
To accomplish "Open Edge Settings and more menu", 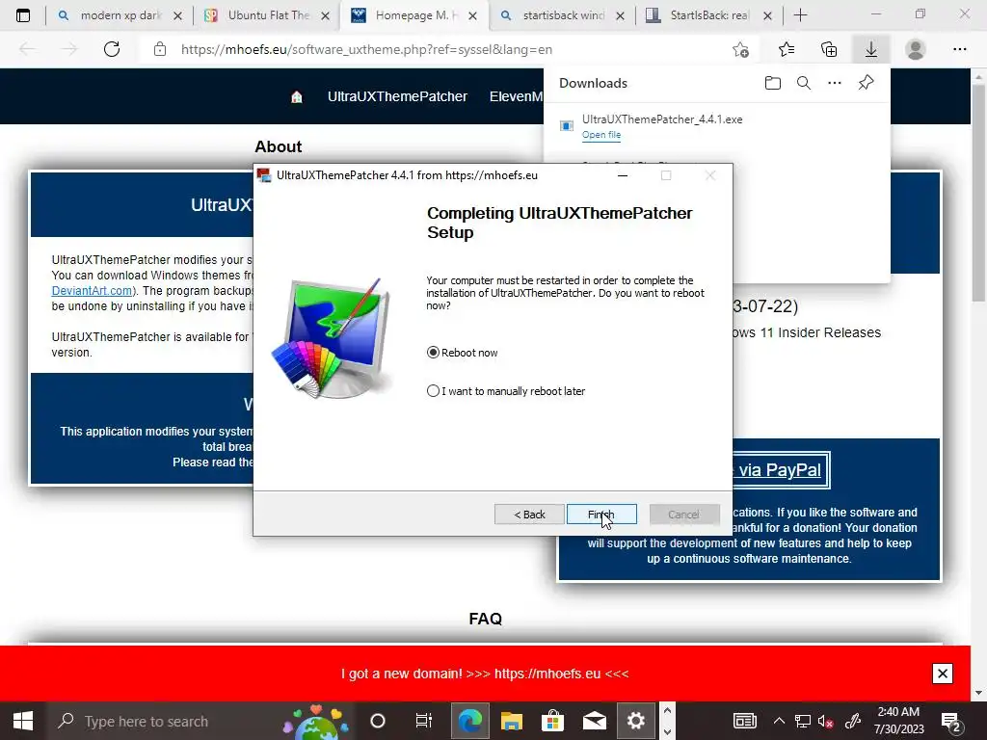I will click(x=960, y=49).
